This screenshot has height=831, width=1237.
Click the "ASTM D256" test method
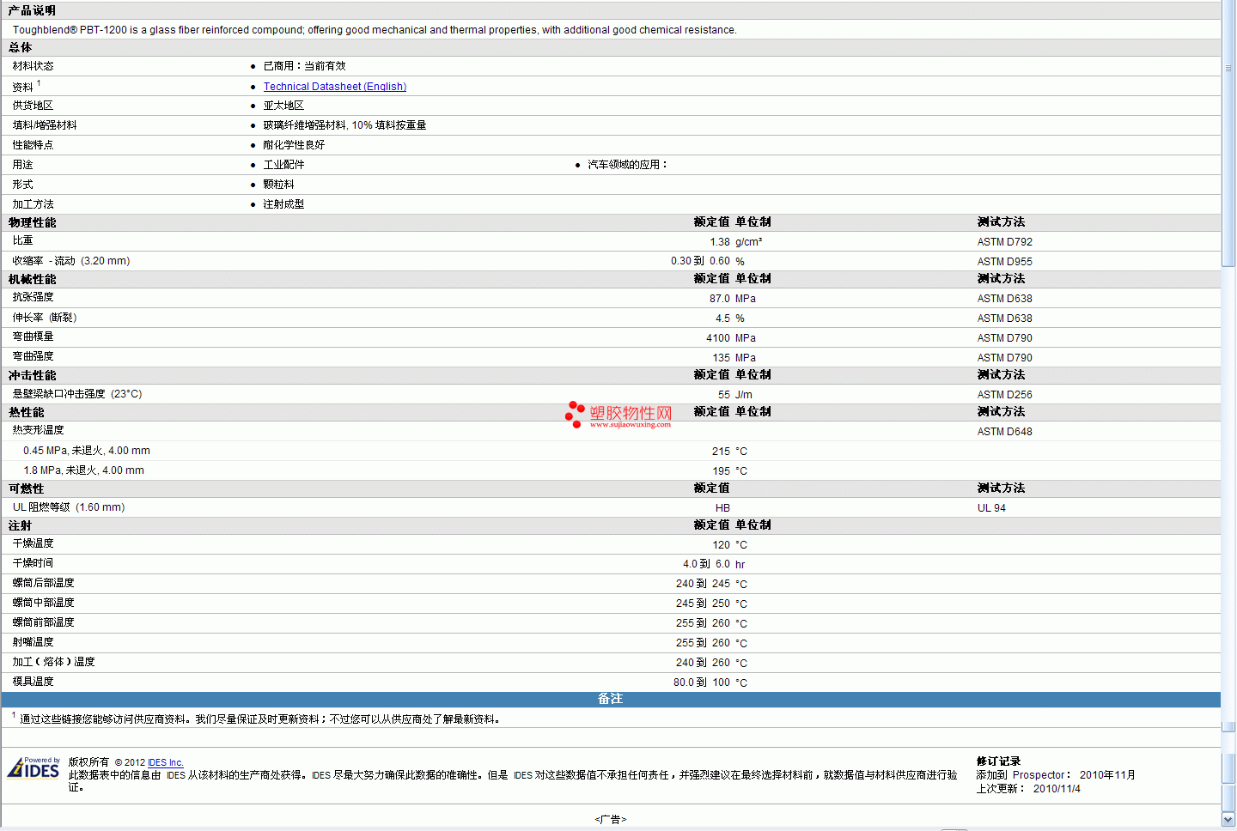[1005, 395]
